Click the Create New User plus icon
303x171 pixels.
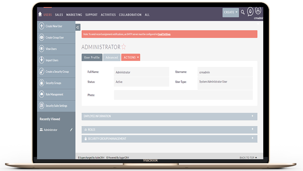pyautogui.click(x=41, y=26)
